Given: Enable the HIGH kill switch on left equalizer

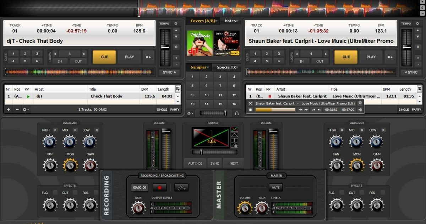Looking at the screenshot, I should (55, 130).
